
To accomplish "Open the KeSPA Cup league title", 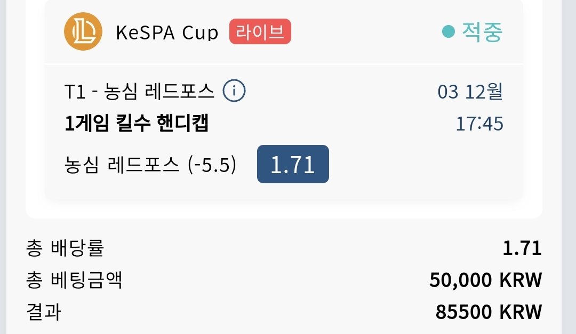I will (x=167, y=32).
